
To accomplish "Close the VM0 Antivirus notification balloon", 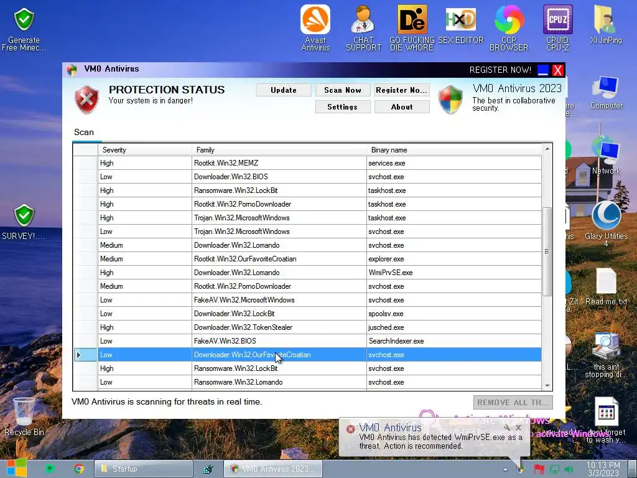I will tap(518, 427).
